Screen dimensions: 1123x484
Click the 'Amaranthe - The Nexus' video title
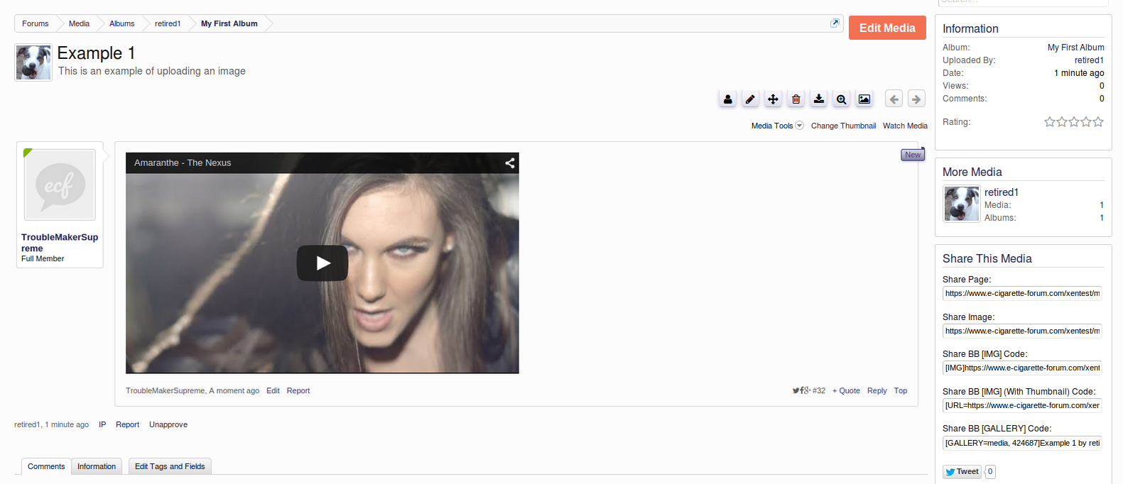point(183,163)
